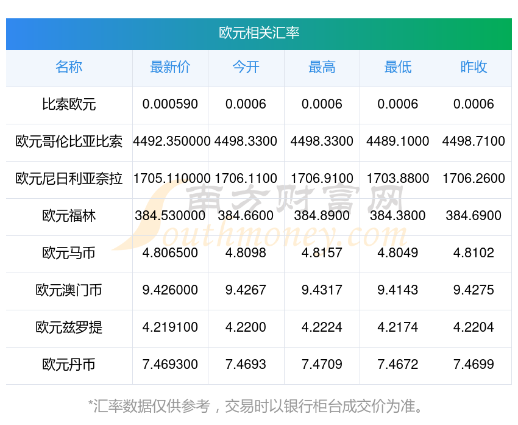Screen dimensions: 518x425
Task: Select the 欧元兹罗提 currency pair
Action: click(69, 327)
